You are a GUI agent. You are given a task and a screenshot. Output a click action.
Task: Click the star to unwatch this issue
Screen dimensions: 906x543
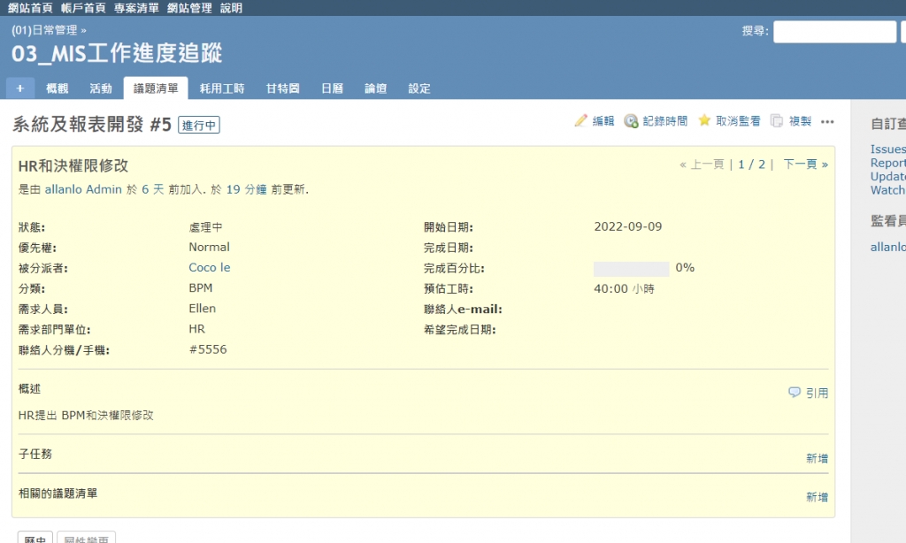coord(704,120)
